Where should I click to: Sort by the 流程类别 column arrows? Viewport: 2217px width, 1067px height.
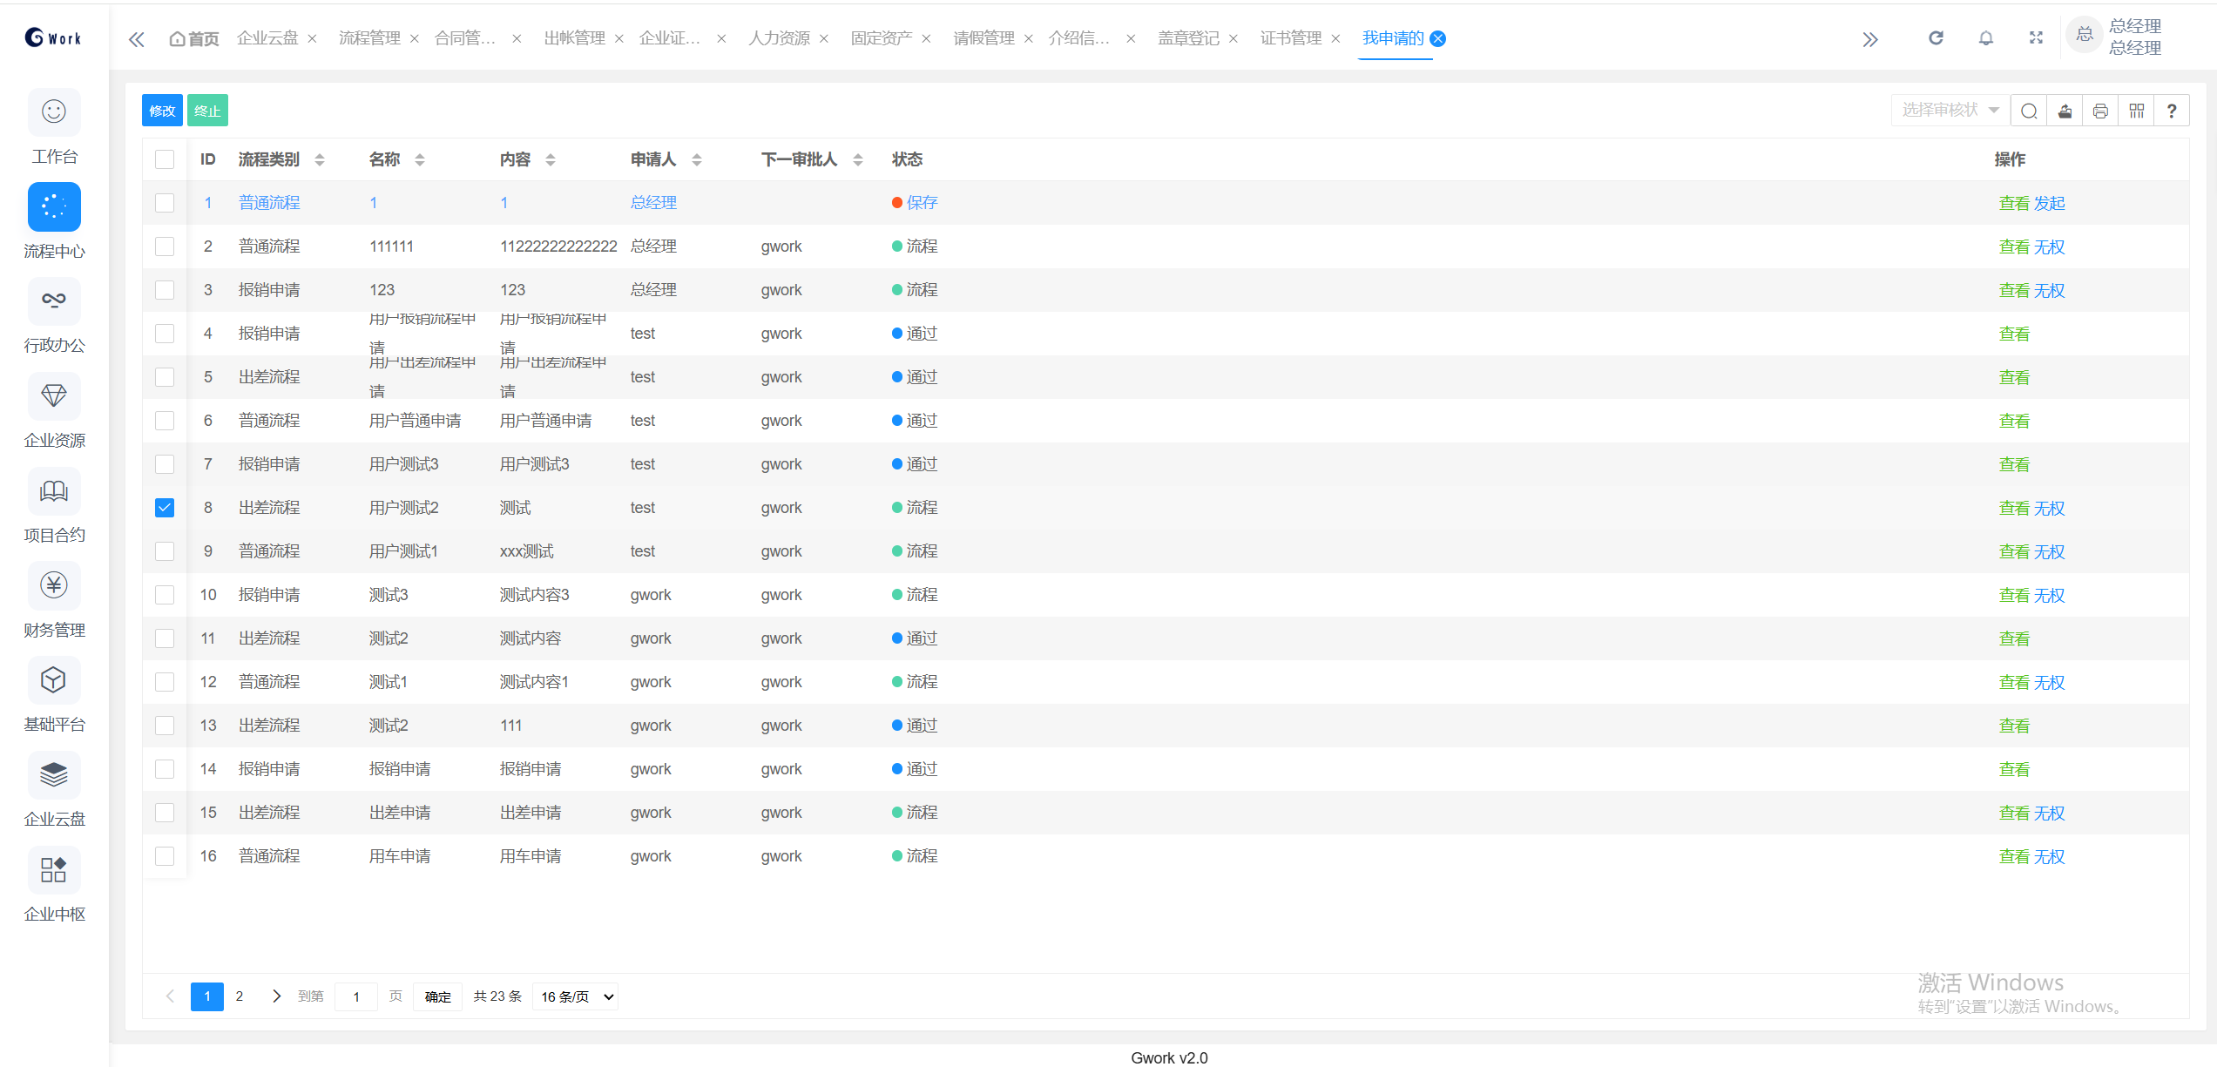(320, 159)
